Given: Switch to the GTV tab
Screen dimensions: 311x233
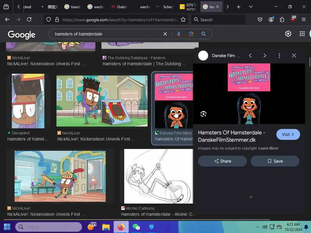Looking at the screenshot, I should (x=188, y=7).
